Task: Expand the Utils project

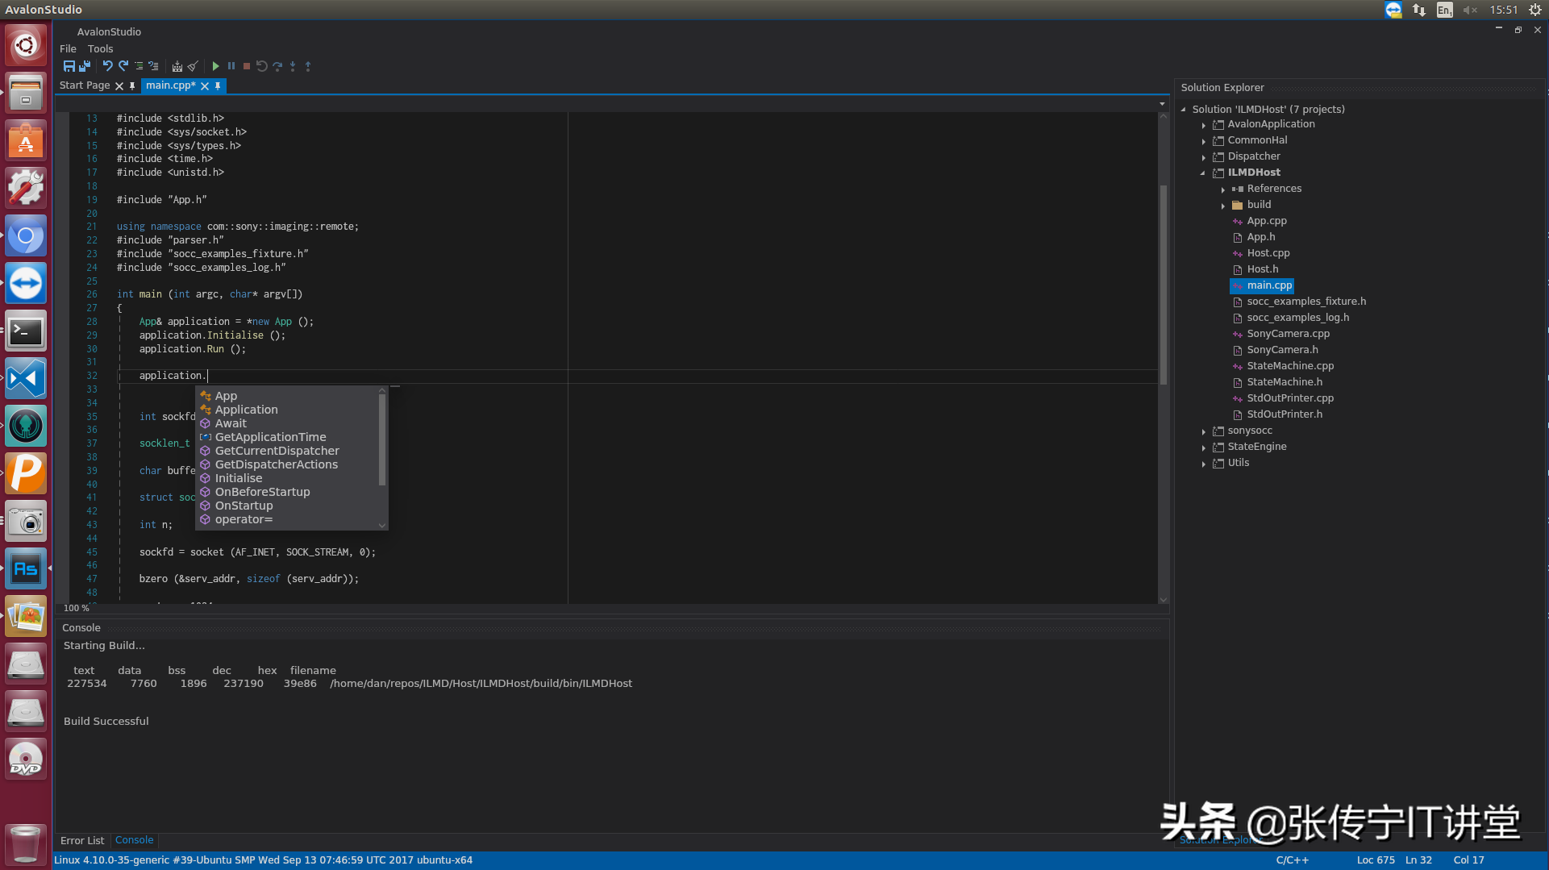Action: pyautogui.click(x=1204, y=464)
